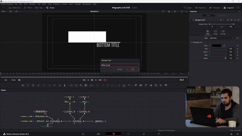Click the Rename Tool name text field
Image resolution: width=242 pixels, height=136 pixels.
pyautogui.click(x=120, y=65)
